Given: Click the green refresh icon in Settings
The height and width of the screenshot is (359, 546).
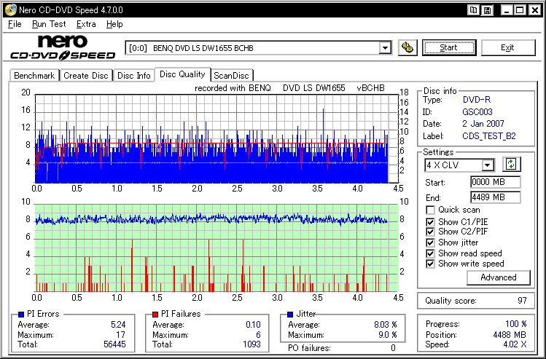Looking at the screenshot, I should [x=511, y=165].
